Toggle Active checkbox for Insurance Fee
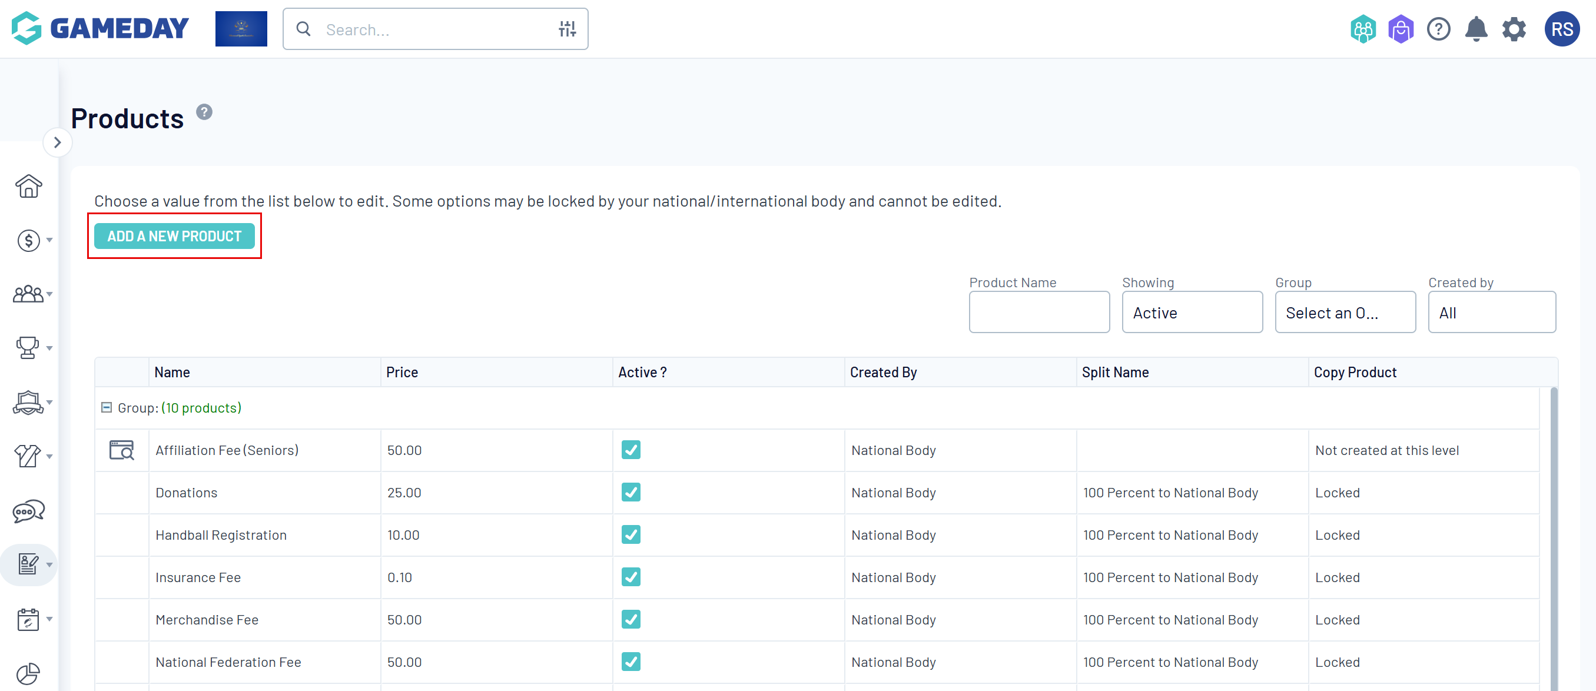The width and height of the screenshot is (1596, 691). [631, 577]
